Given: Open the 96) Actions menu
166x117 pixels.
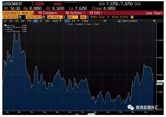Looking at the screenshot, I should point(75,13).
